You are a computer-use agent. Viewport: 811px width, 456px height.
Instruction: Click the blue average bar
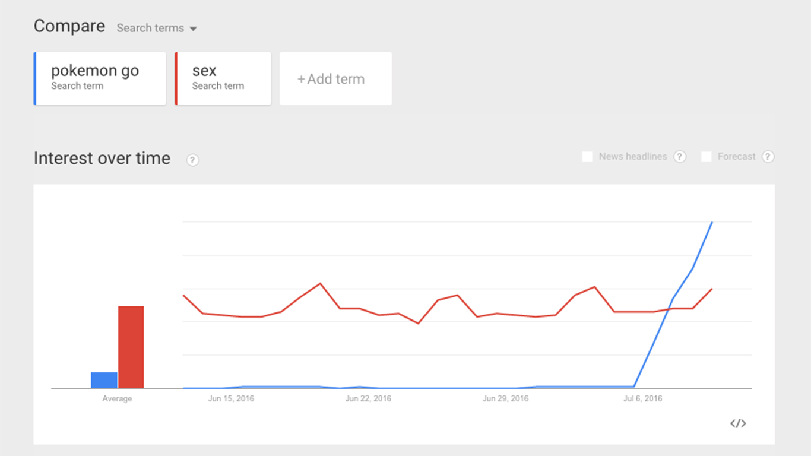tap(104, 380)
